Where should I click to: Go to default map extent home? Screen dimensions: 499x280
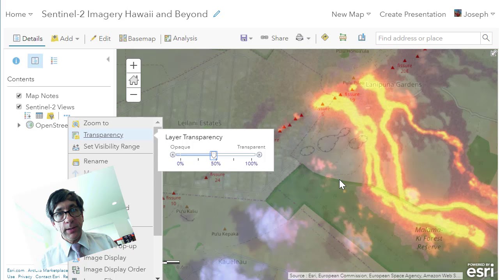(x=133, y=80)
